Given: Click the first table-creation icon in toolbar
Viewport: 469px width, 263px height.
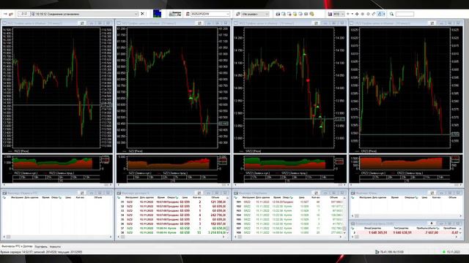Looking at the screenshot, I should point(278,14).
